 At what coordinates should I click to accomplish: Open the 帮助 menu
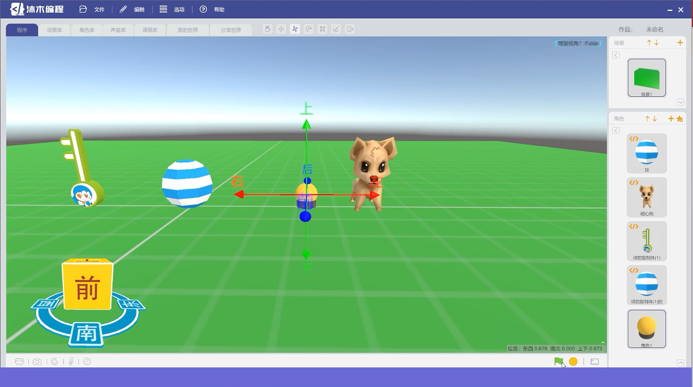point(212,9)
